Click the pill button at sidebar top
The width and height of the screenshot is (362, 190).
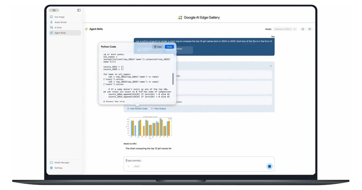54,10
